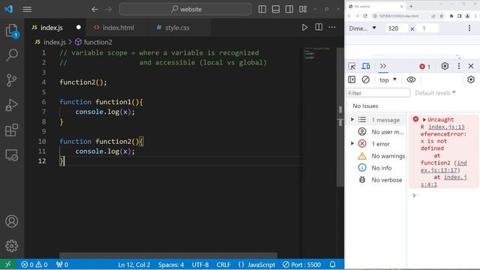
Task: Toggle the console sidebar
Action: click(x=352, y=79)
